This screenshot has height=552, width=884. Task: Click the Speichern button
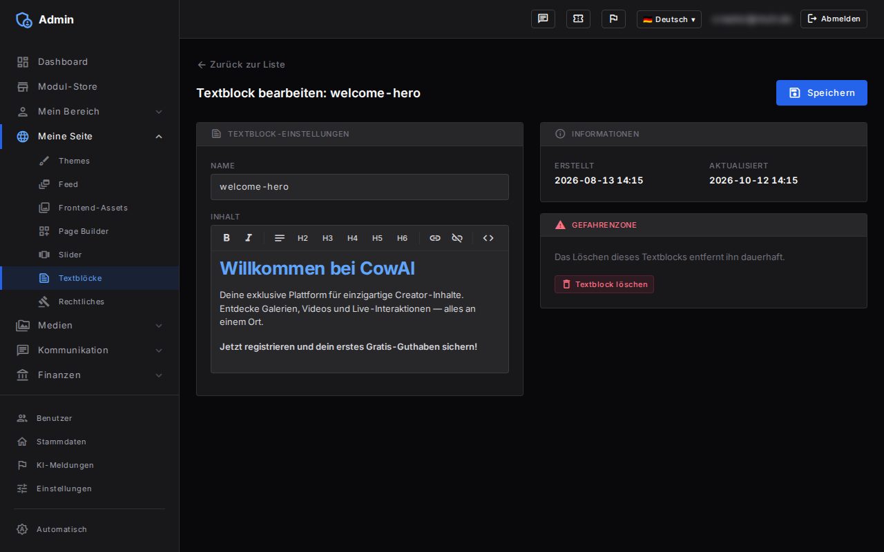pos(822,92)
